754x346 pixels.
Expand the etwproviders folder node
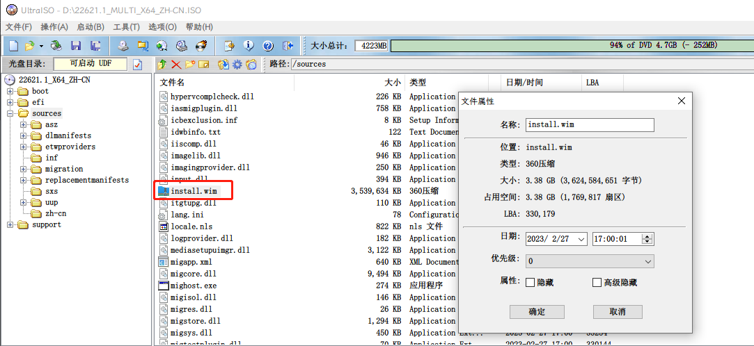point(24,147)
